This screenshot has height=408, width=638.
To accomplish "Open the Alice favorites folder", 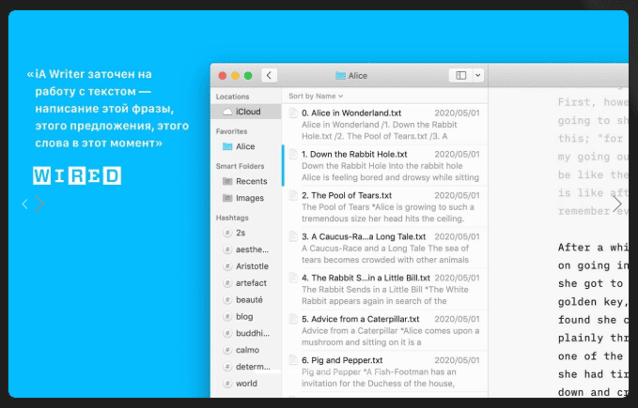I will pyautogui.click(x=246, y=146).
